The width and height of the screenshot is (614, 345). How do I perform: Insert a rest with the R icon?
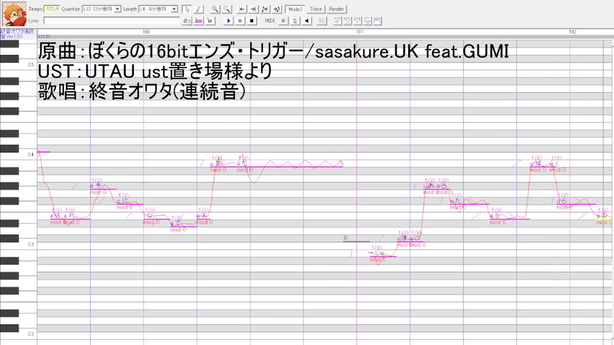[x=210, y=20]
